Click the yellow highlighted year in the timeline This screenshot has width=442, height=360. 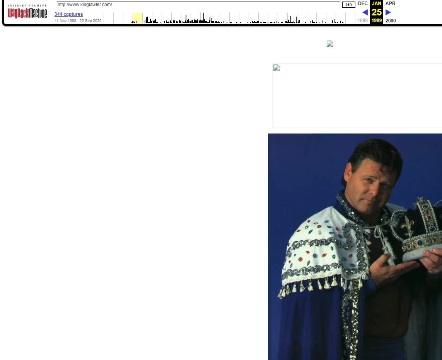[137, 18]
